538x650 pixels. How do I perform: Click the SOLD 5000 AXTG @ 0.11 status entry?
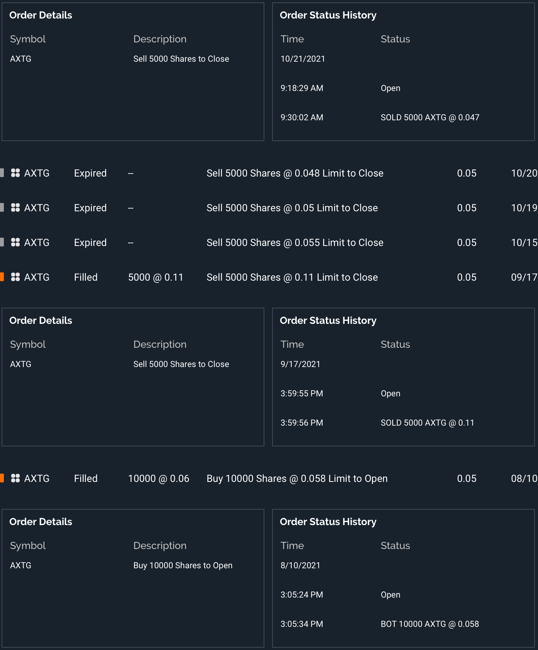tap(427, 423)
